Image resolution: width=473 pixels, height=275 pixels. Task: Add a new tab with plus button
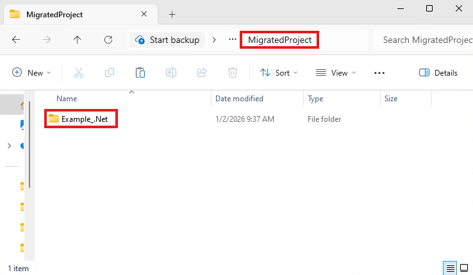click(172, 14)
